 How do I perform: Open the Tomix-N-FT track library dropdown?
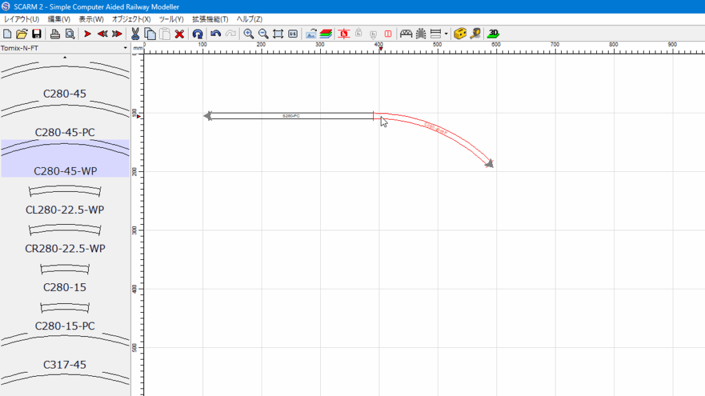tap(65, 48)
